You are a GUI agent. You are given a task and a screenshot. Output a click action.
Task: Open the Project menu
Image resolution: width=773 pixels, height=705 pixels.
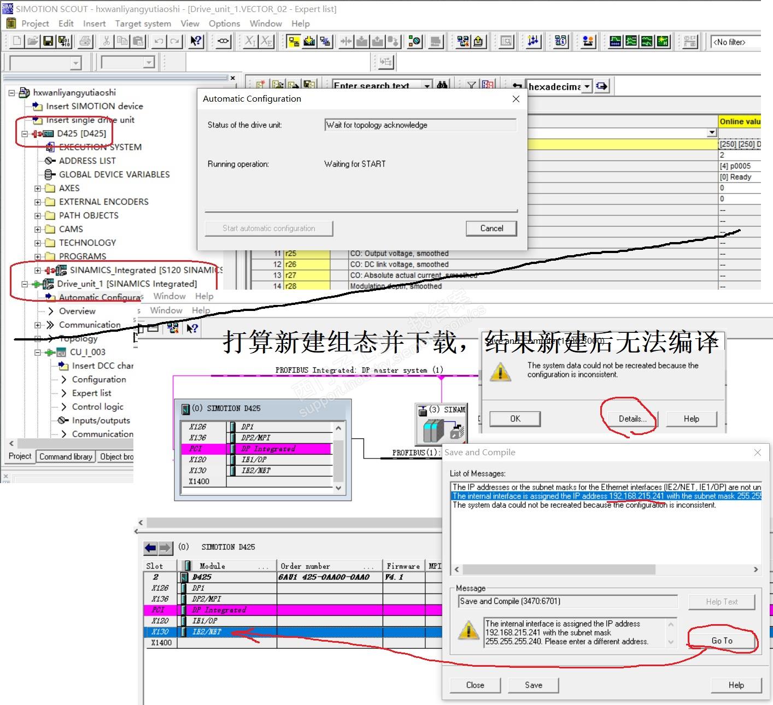point(35,23)
